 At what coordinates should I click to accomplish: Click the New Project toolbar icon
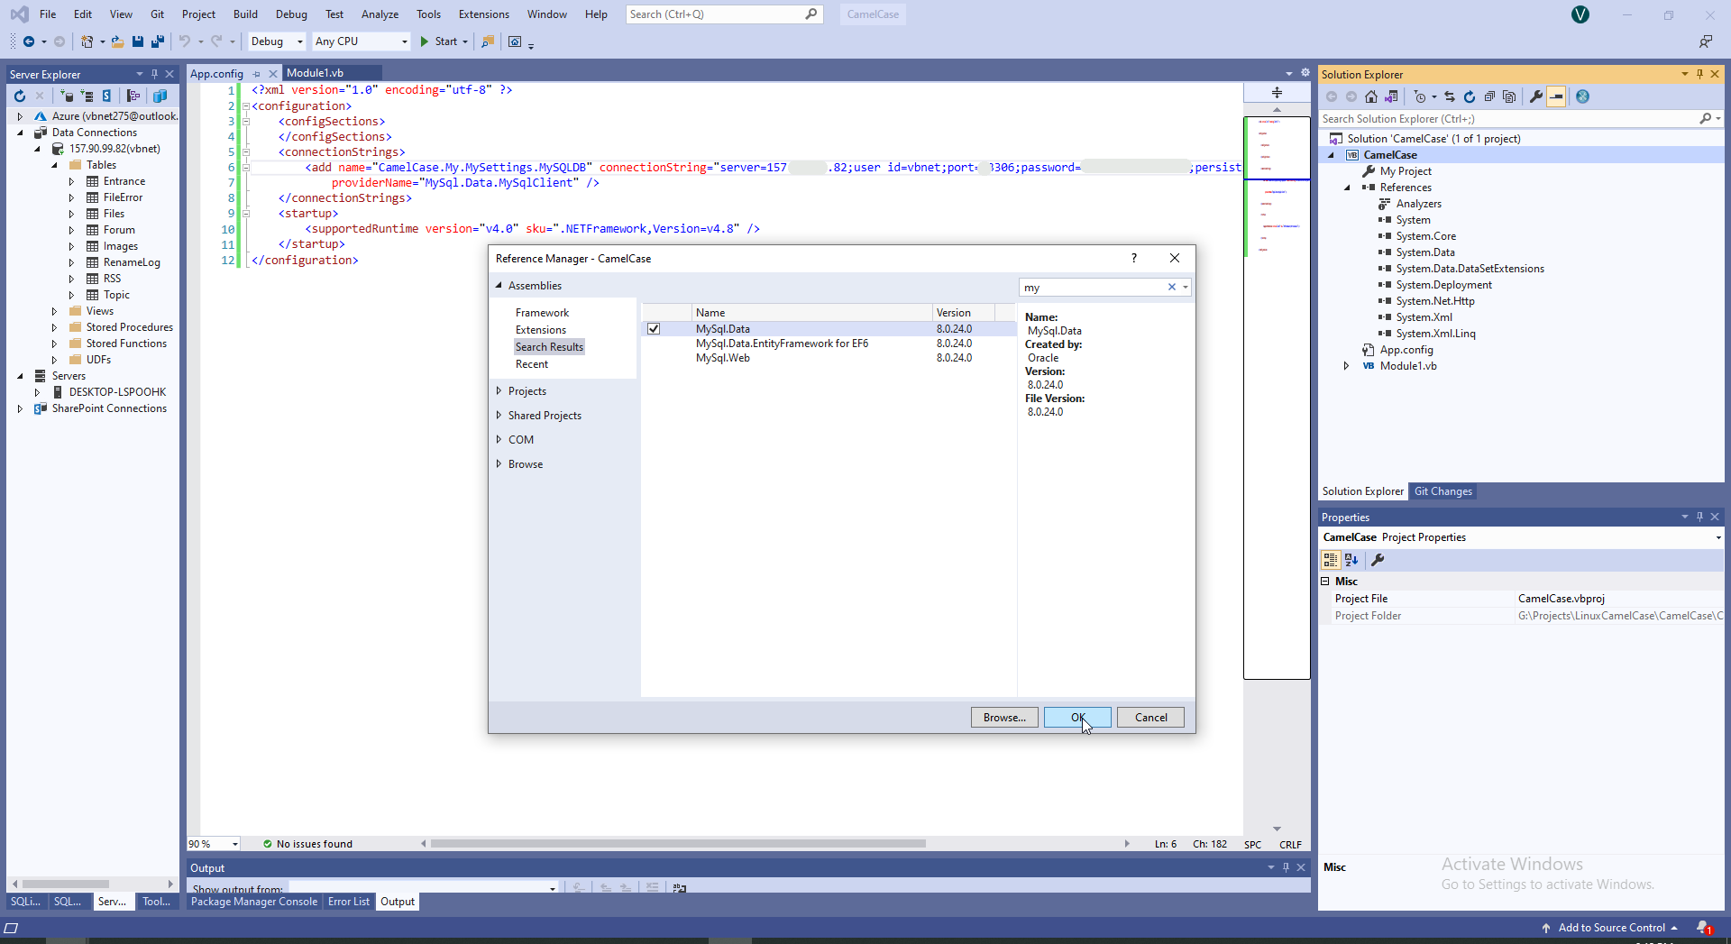click(87, 41)
